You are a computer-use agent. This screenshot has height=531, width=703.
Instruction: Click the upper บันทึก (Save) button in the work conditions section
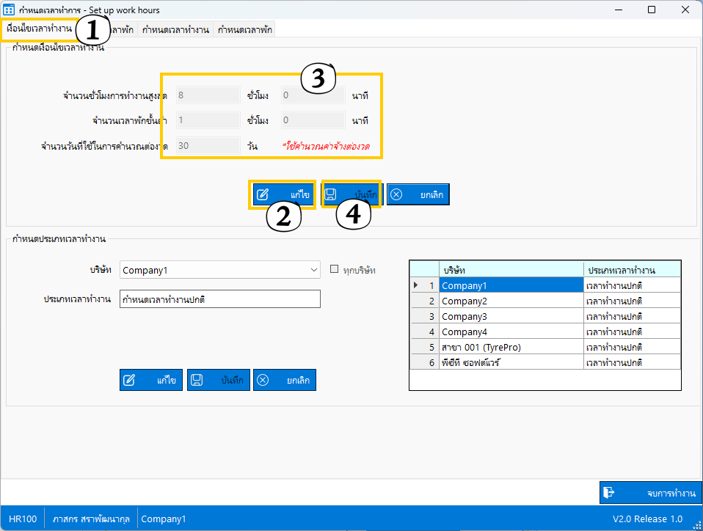351,194
